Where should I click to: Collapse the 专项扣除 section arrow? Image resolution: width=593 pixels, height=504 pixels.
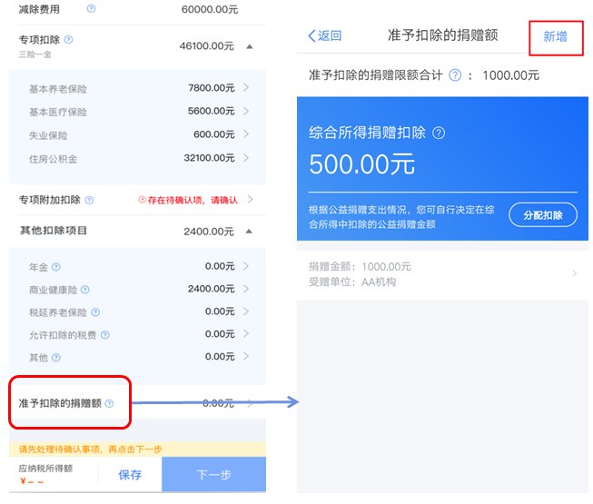coord(249,44)
